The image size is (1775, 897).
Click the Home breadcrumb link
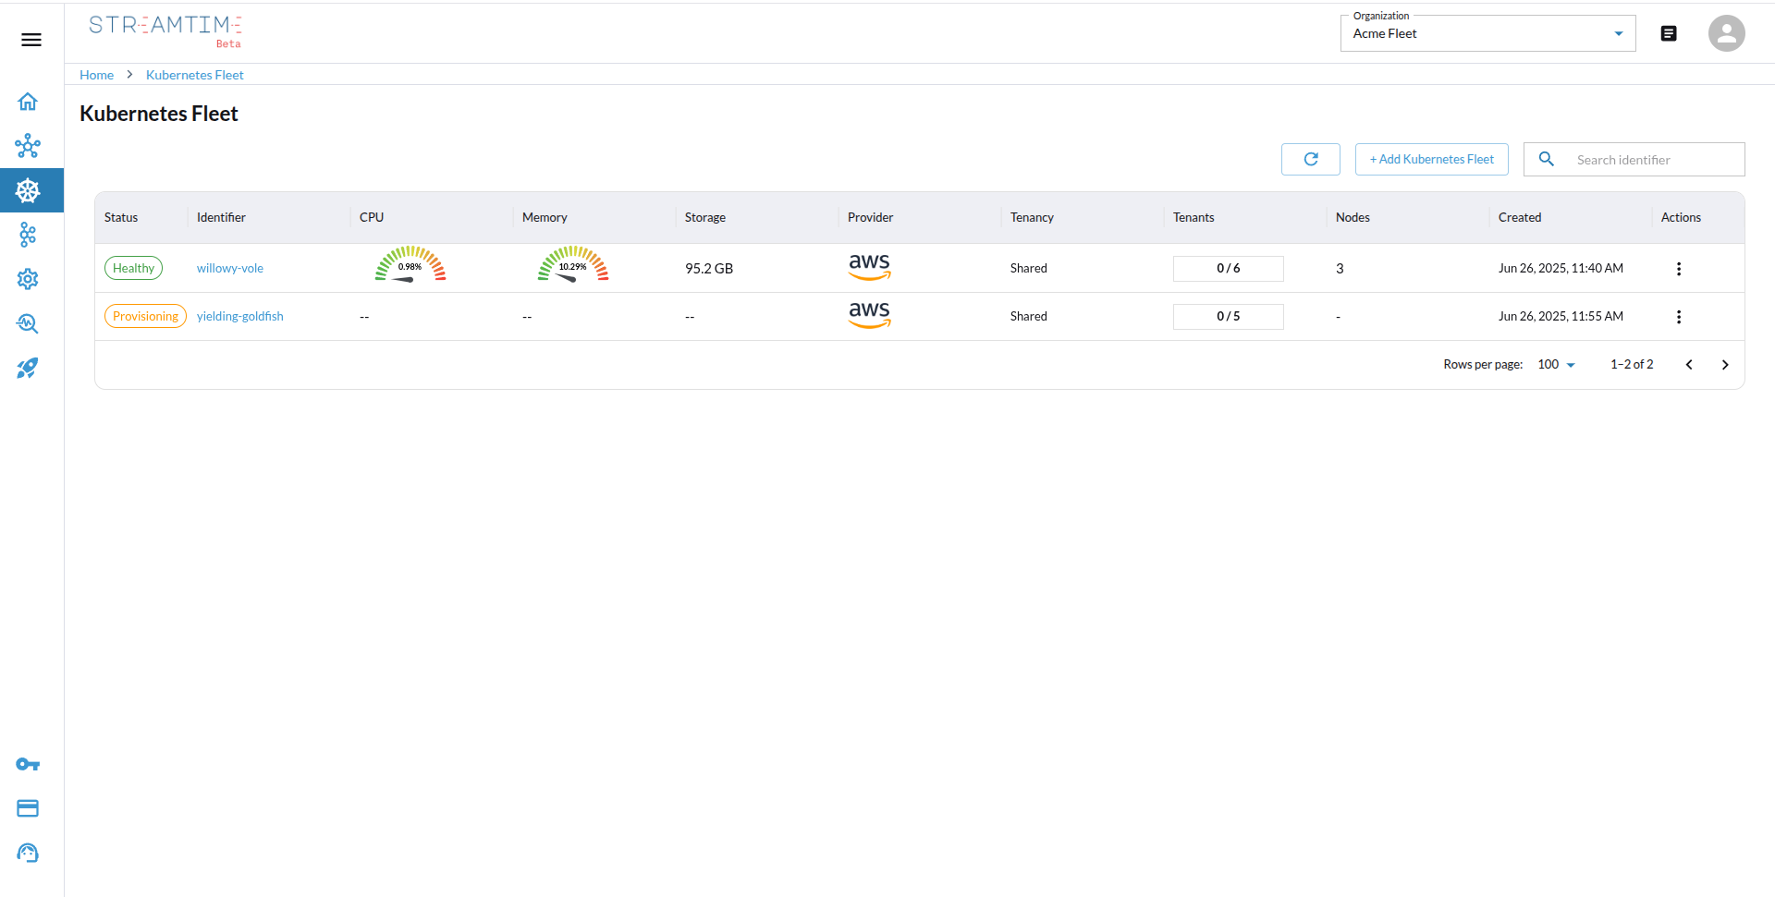tap(96, 75)
